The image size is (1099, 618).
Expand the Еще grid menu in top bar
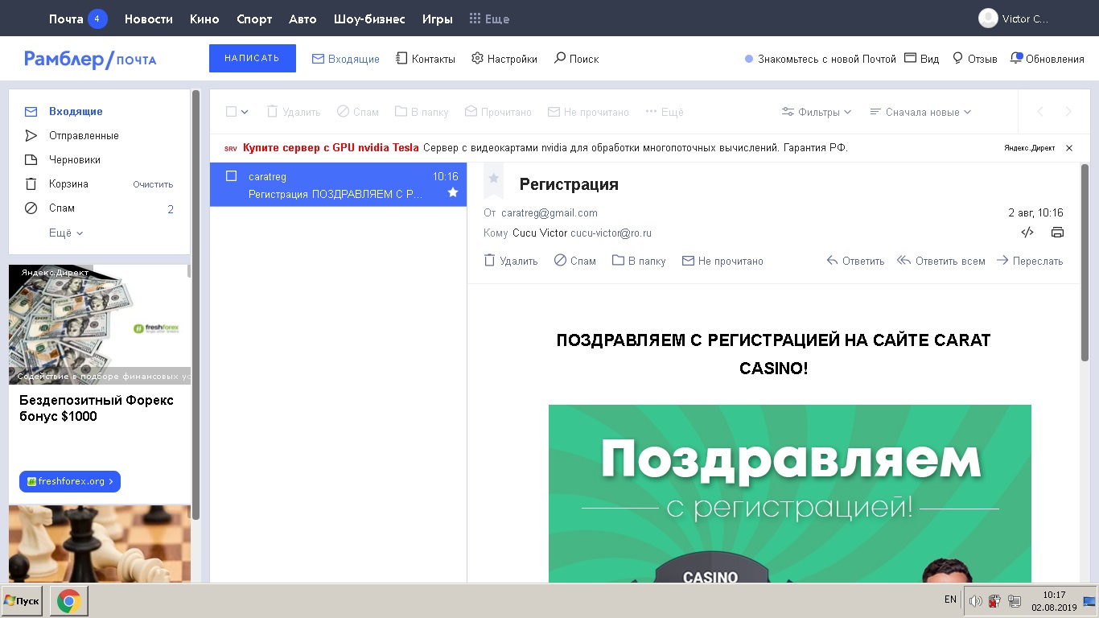pos(489,19)
